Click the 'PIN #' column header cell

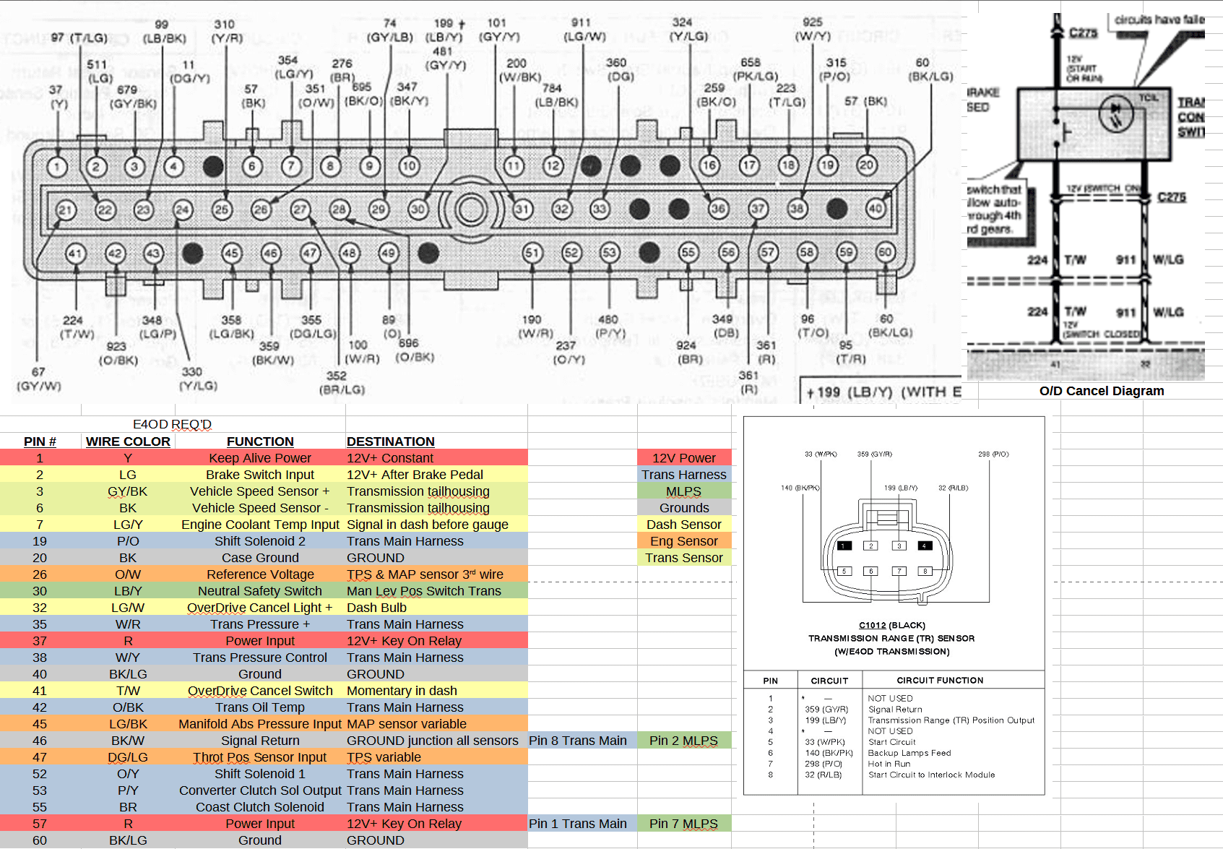coord(40,441)
